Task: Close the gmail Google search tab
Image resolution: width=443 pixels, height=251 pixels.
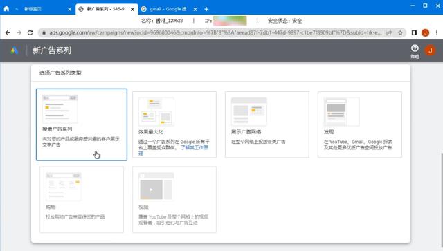Action: click(195, 9)
